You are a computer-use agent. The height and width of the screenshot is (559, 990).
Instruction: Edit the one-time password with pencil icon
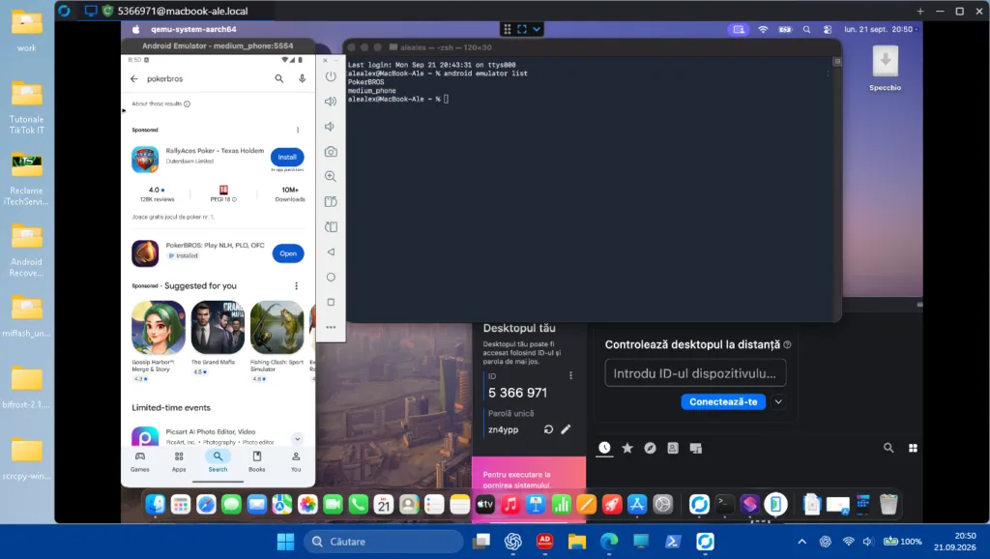point(566,429)
